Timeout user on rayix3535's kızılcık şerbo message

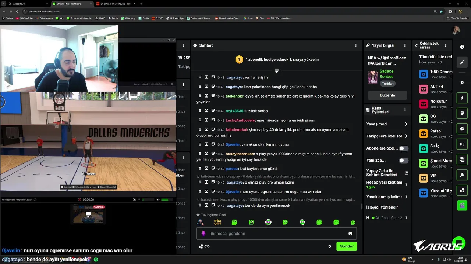(206, 111)
